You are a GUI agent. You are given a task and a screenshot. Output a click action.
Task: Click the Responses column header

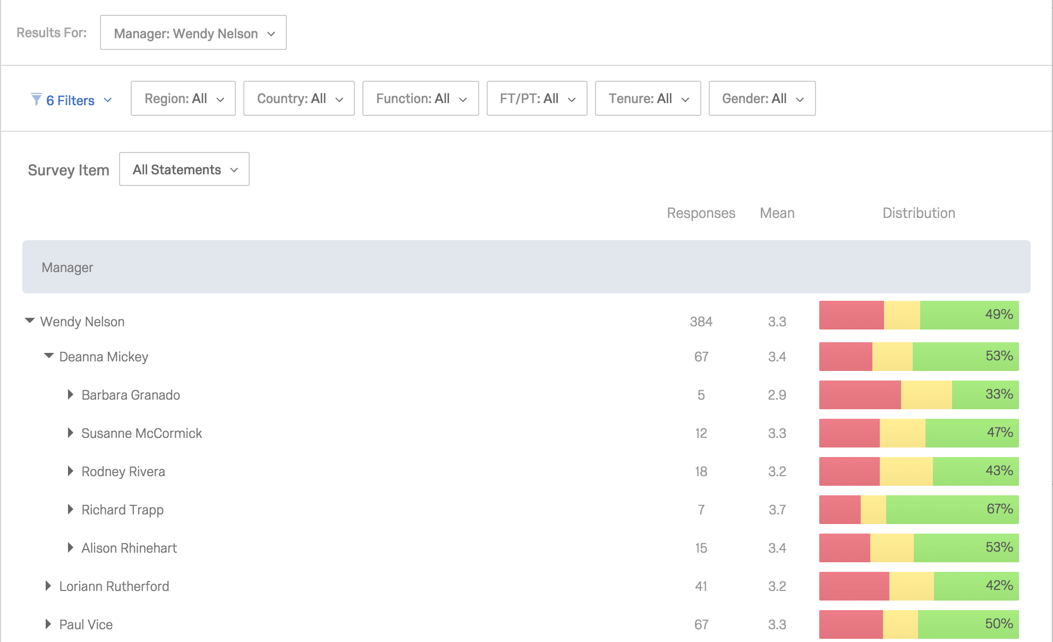pos(701,213)
